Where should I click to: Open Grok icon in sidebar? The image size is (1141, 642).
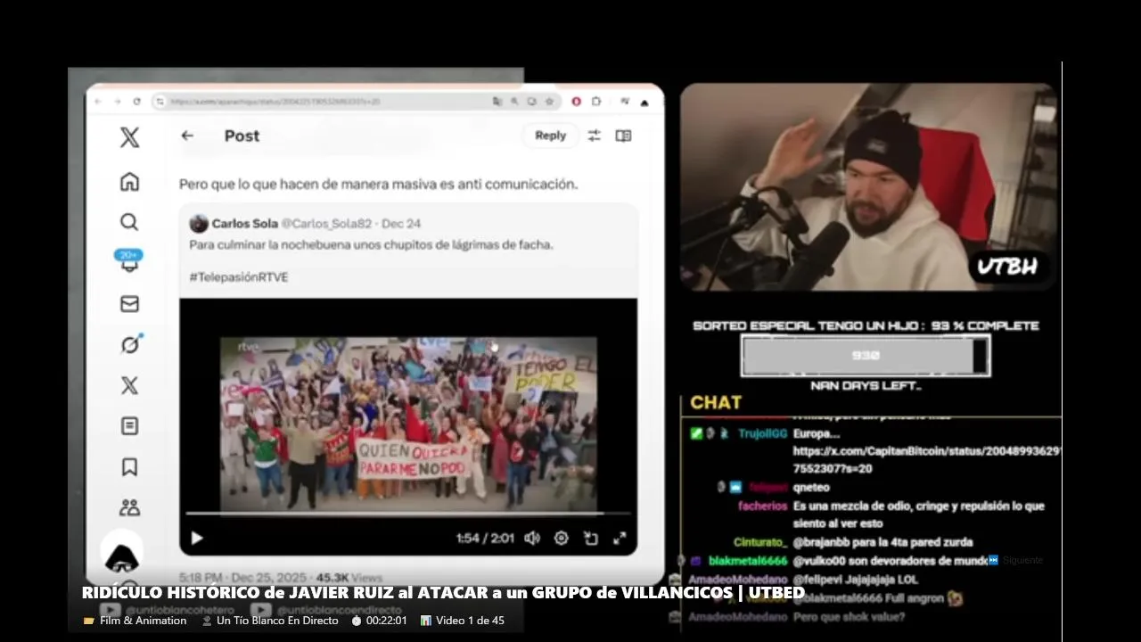point(131,344)
